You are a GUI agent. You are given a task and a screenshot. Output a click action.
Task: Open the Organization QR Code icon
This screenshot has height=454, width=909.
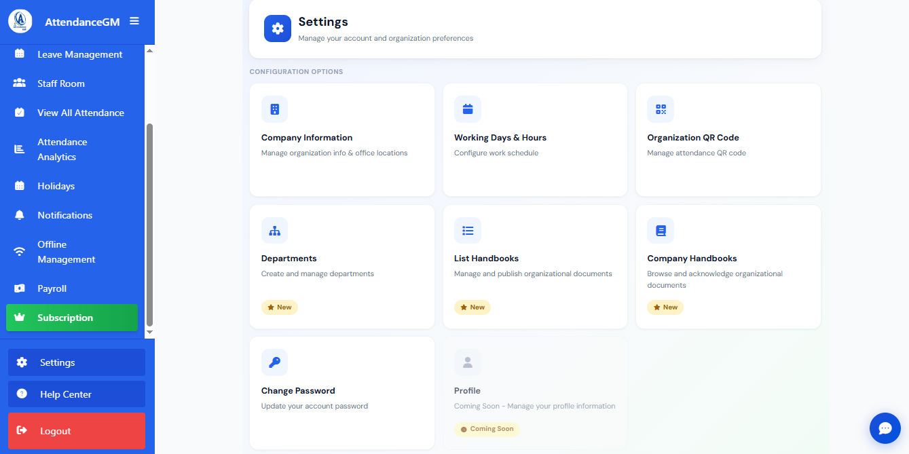[661, 109]
